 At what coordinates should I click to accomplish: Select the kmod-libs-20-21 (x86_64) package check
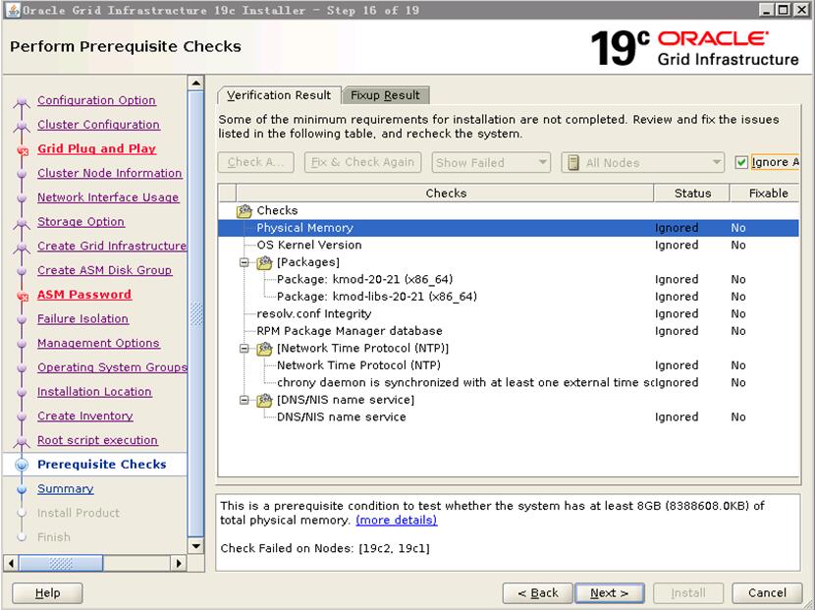pyautogui.click(x=509, y=297)
